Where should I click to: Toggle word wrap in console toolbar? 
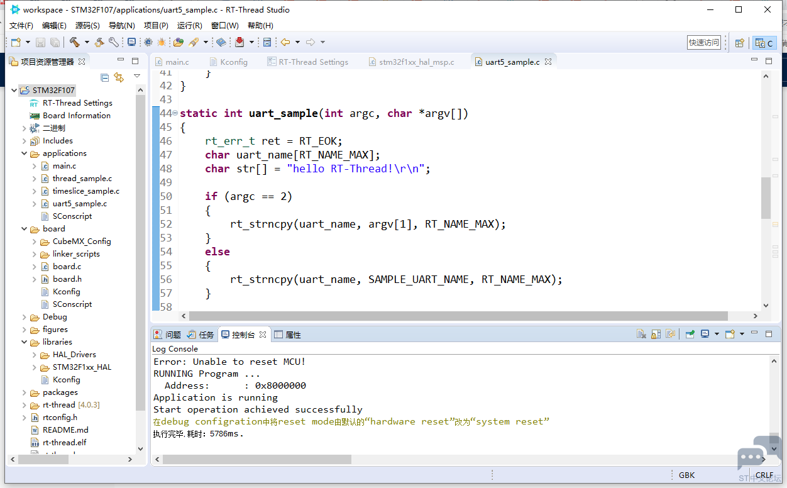coord(671,334)
